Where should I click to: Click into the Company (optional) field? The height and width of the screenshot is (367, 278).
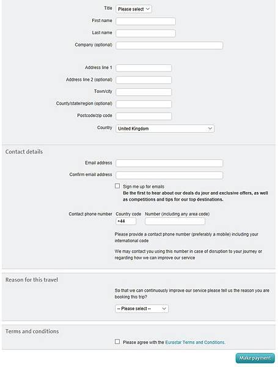(x=169, y=45)
